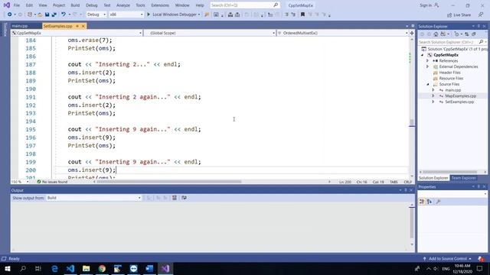Undo the last edit using the toolbar arrow
Viewport: 490px width, 275px height.
click(64, 15)
